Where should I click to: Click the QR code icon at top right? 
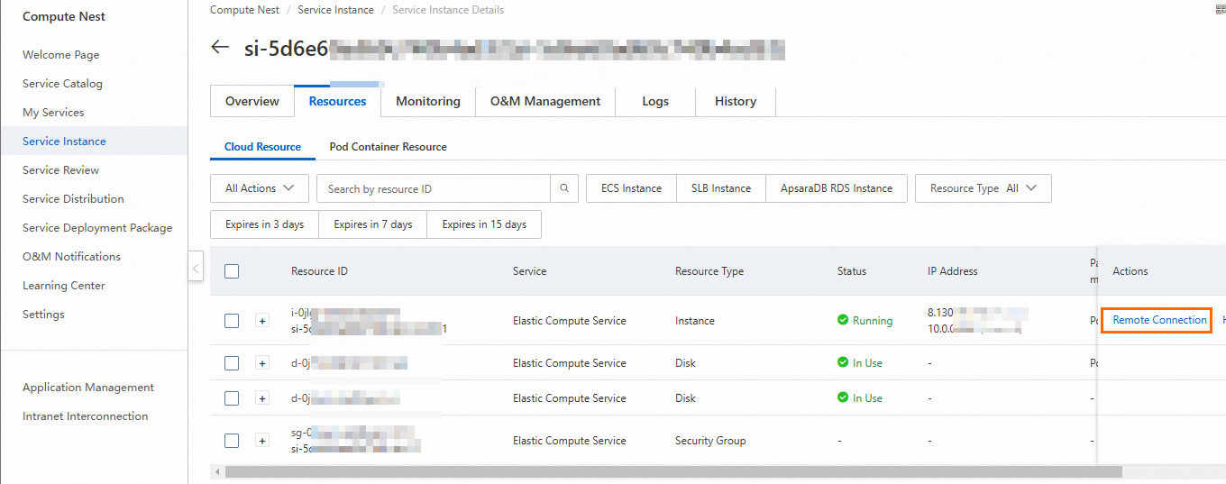pyautogui.click(x=1220, y=10)
